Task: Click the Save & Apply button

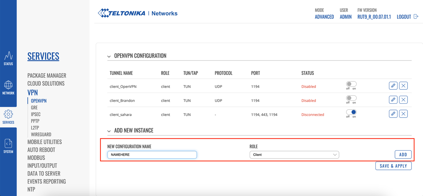Action: 393,166
